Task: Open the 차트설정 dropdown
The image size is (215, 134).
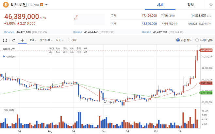Action: click(46, 40)
